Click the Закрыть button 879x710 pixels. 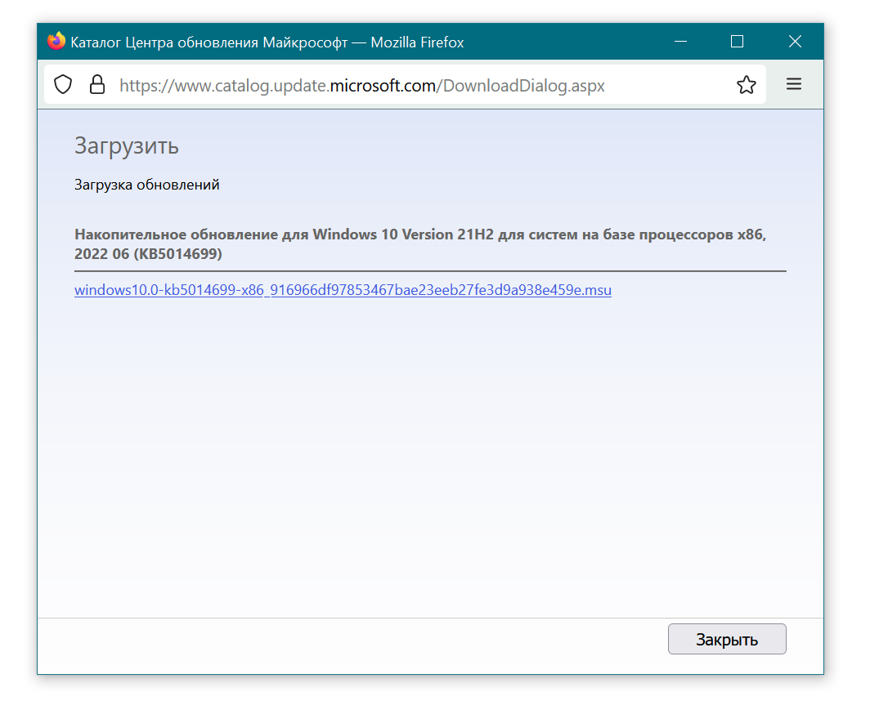(x=727, y=640)
